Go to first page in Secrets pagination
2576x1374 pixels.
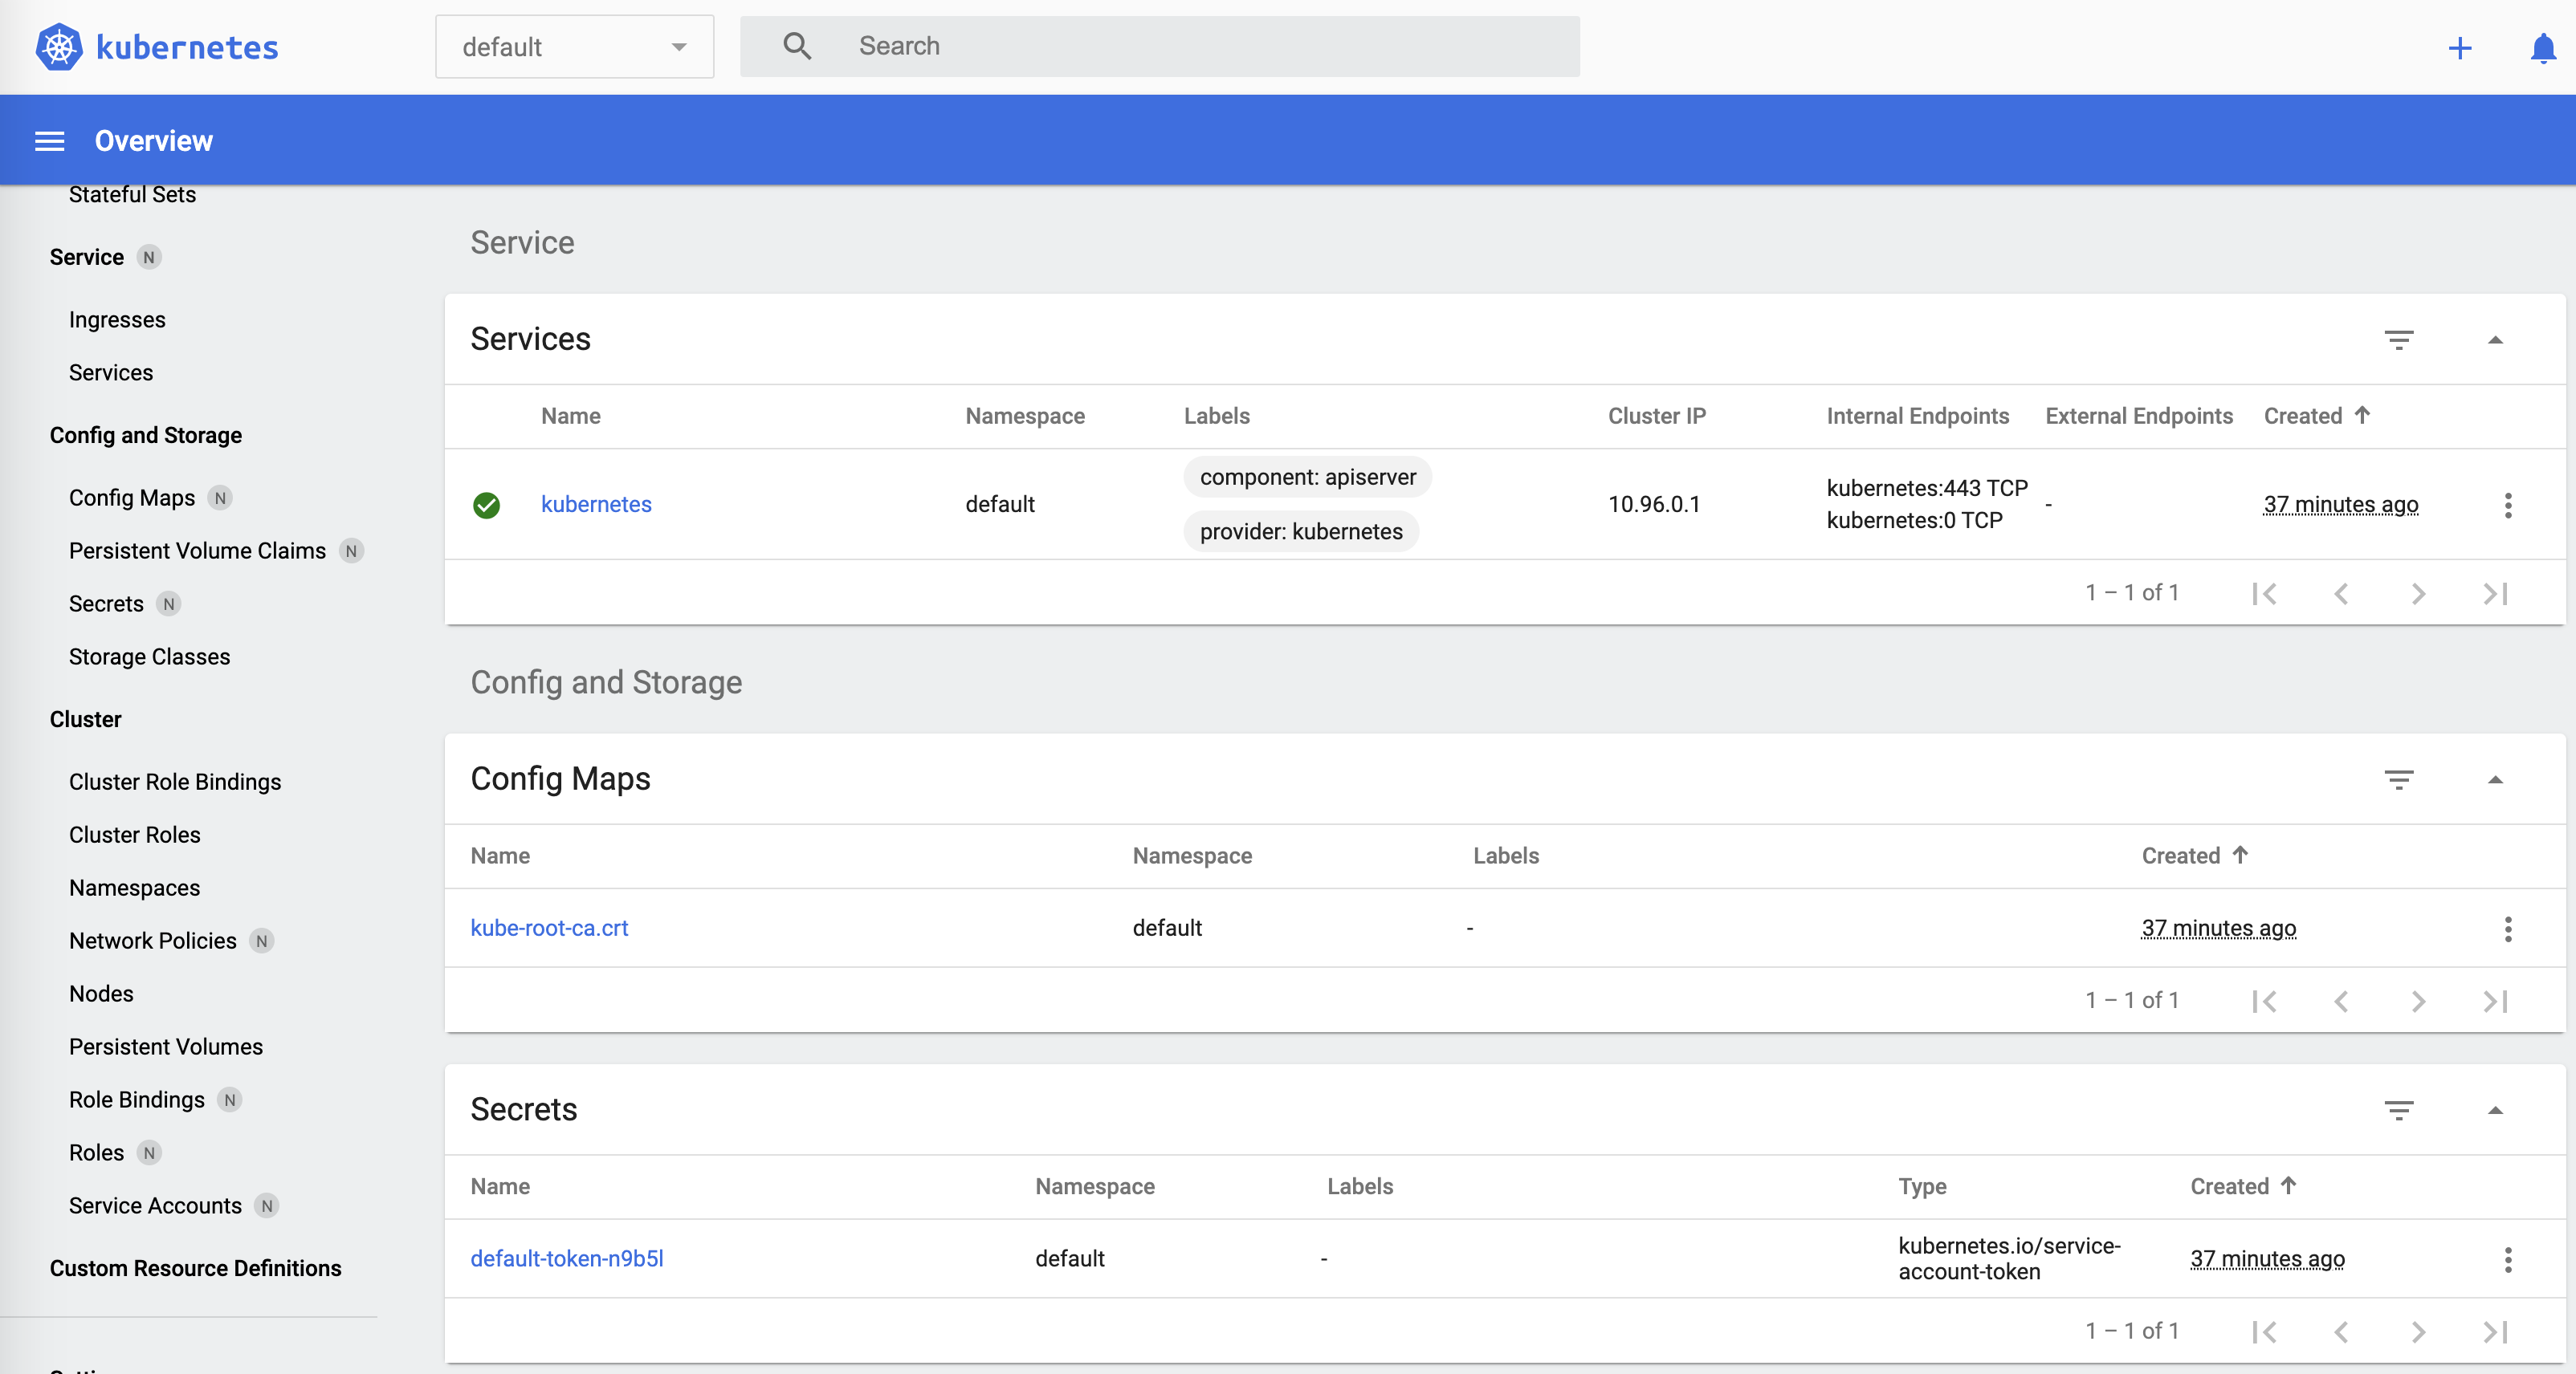[2264, 1332]
